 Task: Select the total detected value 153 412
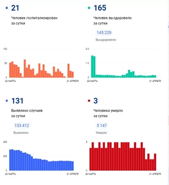coord(22,125)
